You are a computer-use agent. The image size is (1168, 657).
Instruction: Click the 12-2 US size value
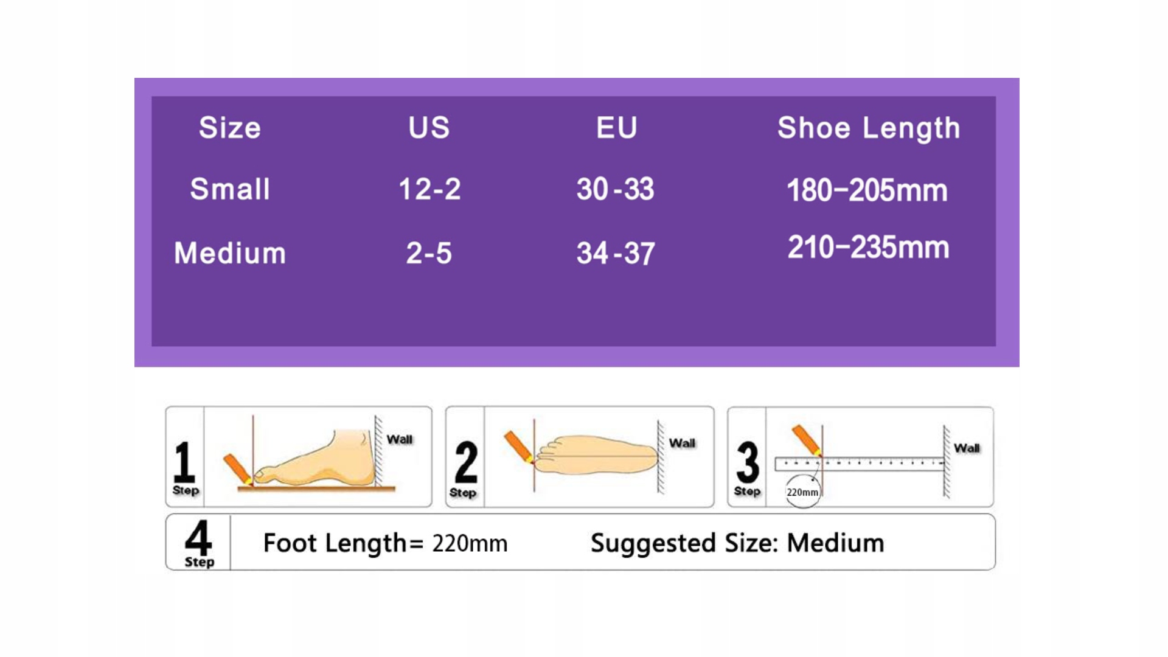coord(429,189)
